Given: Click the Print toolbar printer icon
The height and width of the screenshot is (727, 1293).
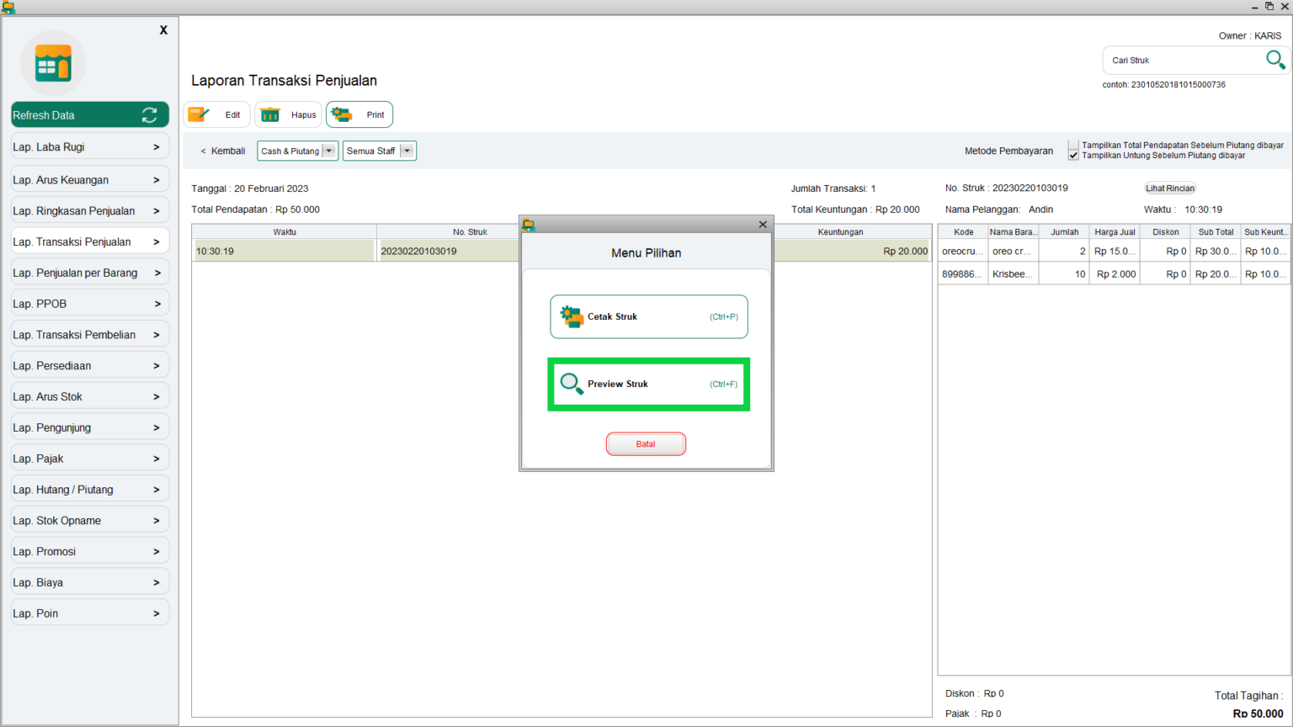Looking at the screenshot, I should (342, 114).
